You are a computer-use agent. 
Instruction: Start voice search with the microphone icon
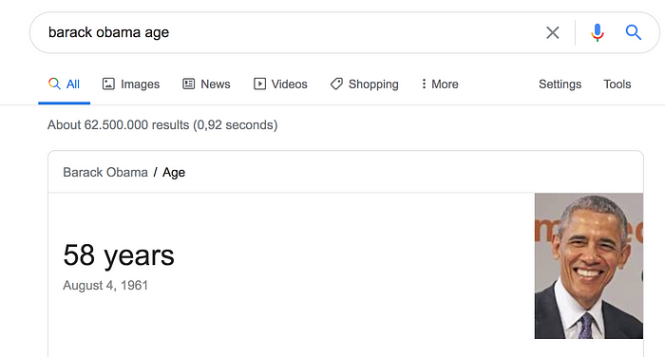tap(598, 32)
